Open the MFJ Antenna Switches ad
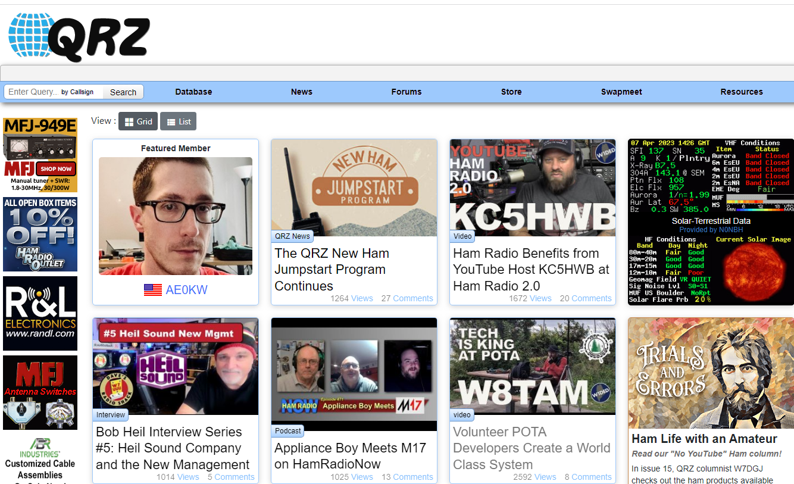 tap(40, 392)
